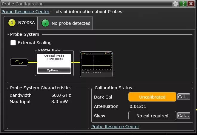The width and height of the screenshot is (197, 135).
Task: Click the Dark Cal Uncalibrated status
Action: (152, 97)
